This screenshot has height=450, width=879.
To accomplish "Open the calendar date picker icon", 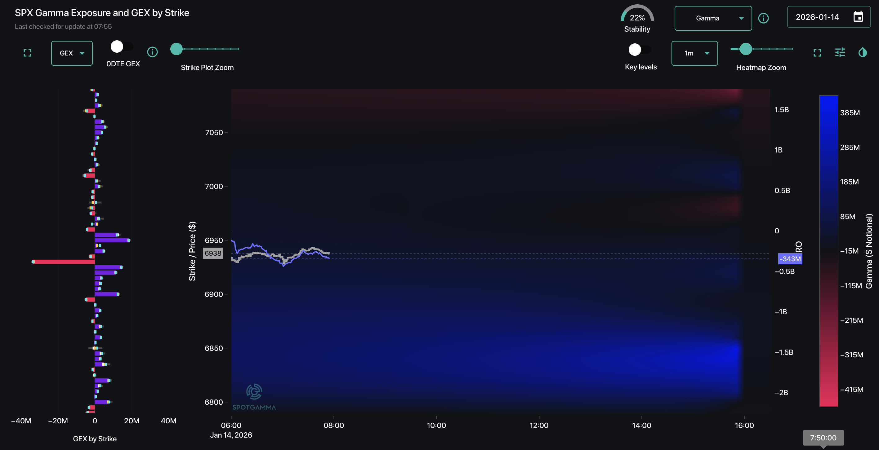I will click(858, 17).
